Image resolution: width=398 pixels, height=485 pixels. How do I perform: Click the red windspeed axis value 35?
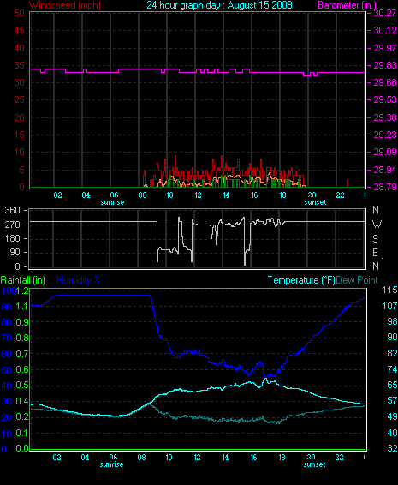[x=19, y=65]
